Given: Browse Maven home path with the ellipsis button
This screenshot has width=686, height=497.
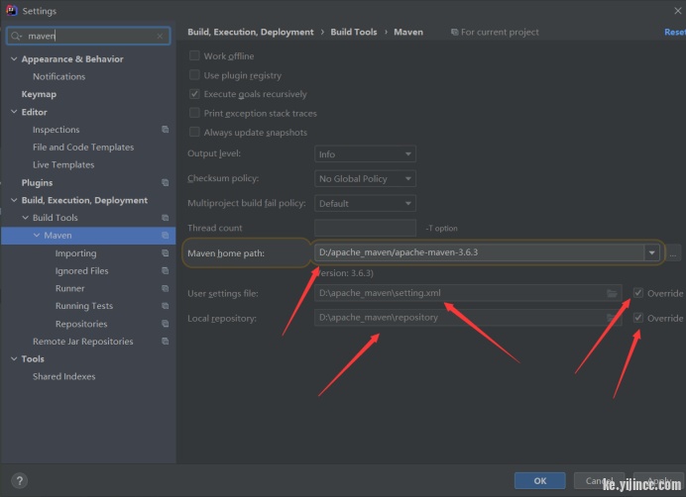Looking at the screenshot, I should click(x=673, y=253).
